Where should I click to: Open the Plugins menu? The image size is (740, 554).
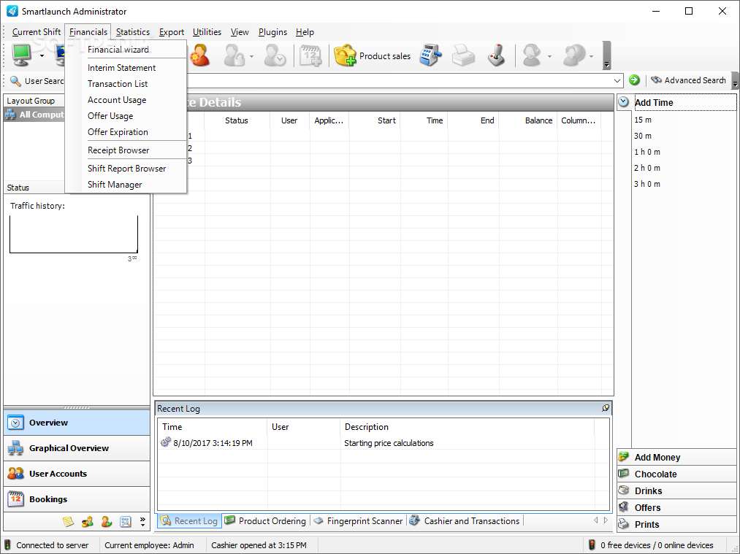(x=272, y=32)
